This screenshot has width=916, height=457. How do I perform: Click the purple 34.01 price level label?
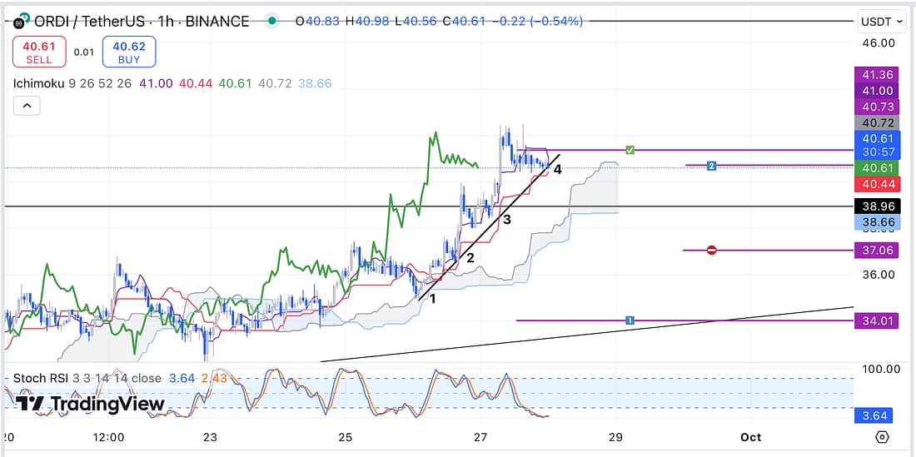[x=876, y=320]
